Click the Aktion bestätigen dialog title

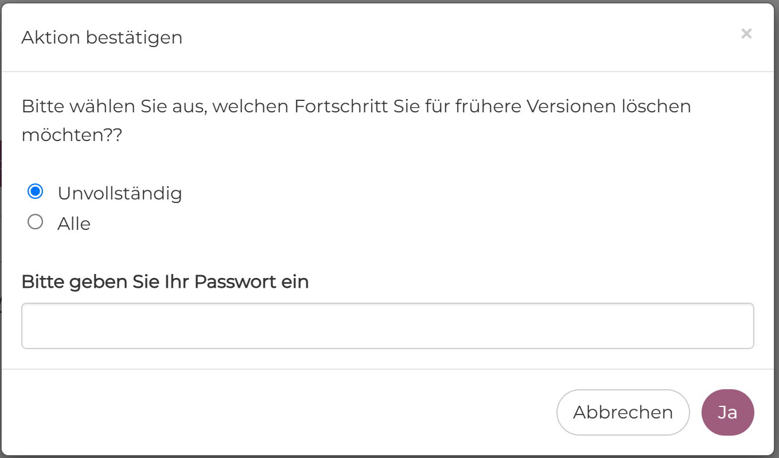tap(102, 38)
